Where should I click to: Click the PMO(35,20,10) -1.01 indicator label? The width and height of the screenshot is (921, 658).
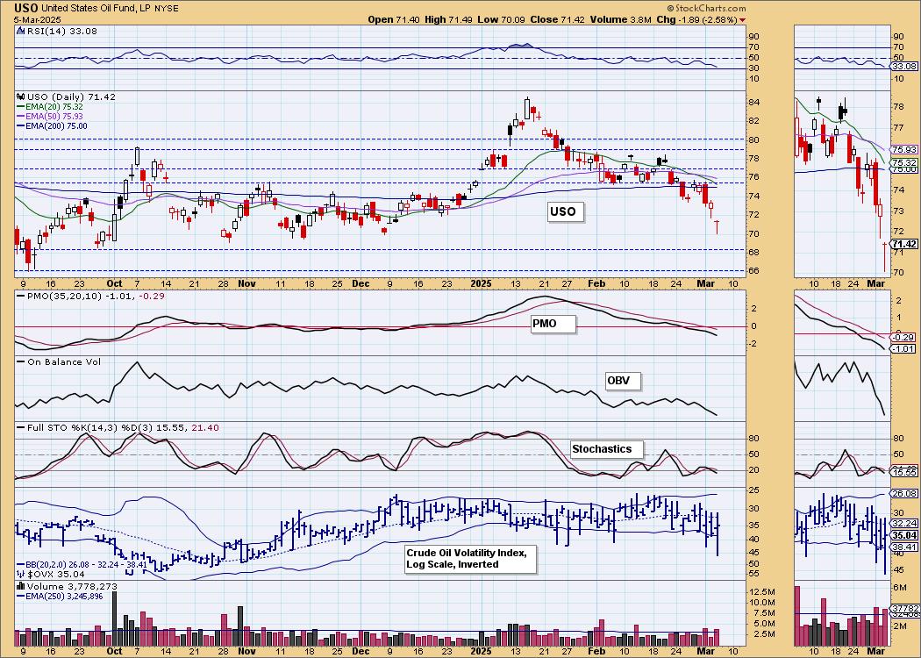tap(90, 297)
